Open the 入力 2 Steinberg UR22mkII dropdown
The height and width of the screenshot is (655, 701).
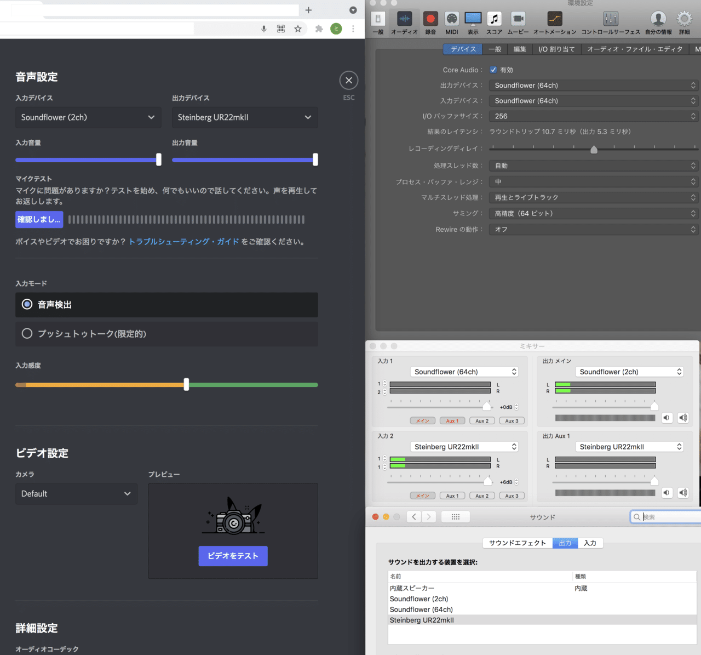464,447
